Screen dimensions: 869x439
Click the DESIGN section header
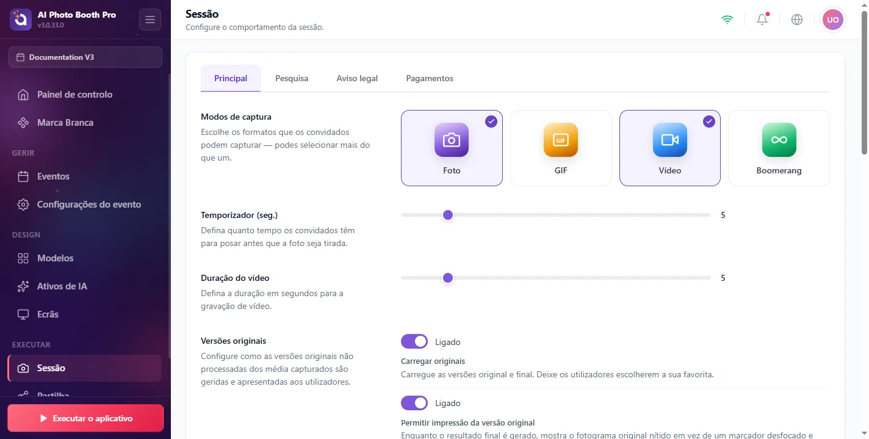coord(26,234)
